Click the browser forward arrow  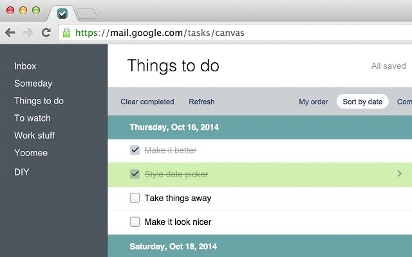28,33
